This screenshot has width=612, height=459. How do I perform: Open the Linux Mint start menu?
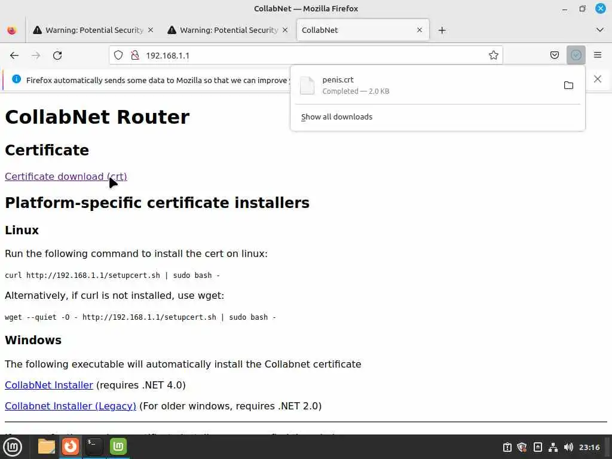13,447
